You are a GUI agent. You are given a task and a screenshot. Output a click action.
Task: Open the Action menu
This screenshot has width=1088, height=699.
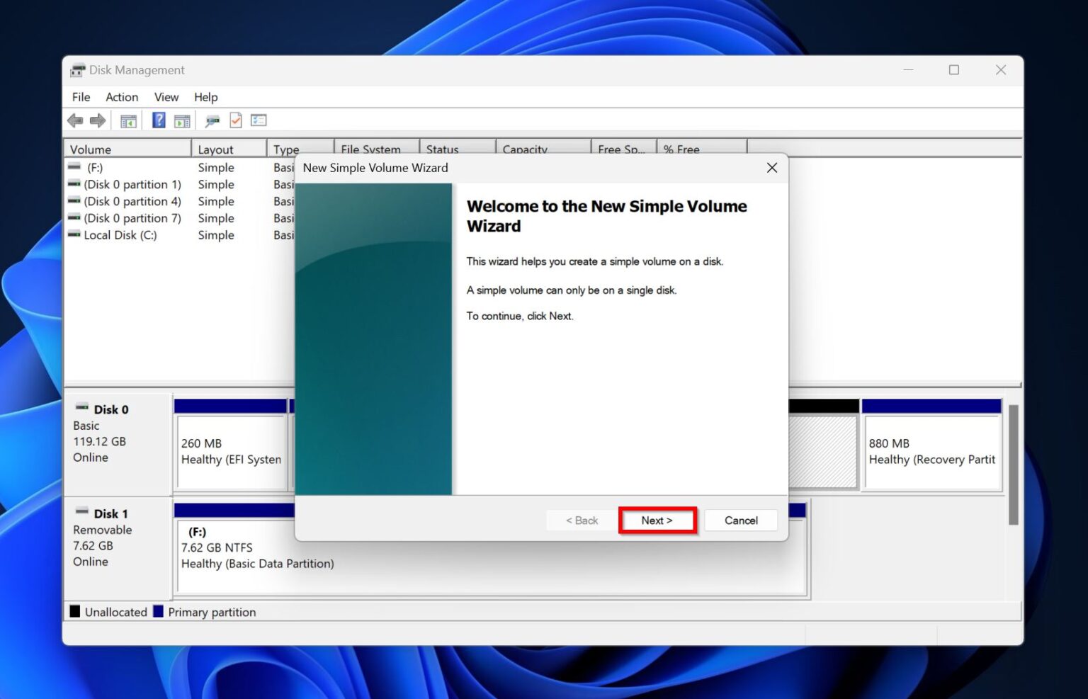(121, 97)
